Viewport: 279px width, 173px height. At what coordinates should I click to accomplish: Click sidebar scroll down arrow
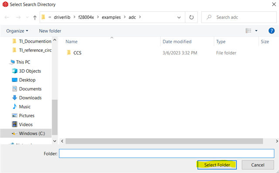[x=55, y=141]
